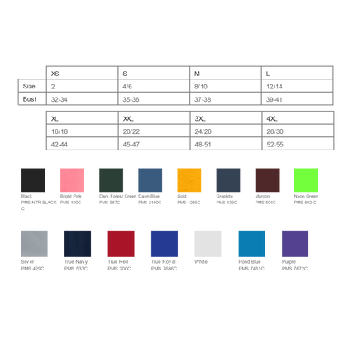344x344 pixels.
Task: Click the 45-47 bust measurement cell
Action: pyautogui.click(x=155, y=144)
